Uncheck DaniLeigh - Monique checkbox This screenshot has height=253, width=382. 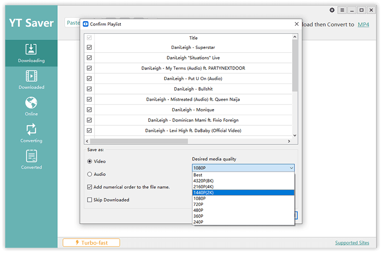point(89,109)
